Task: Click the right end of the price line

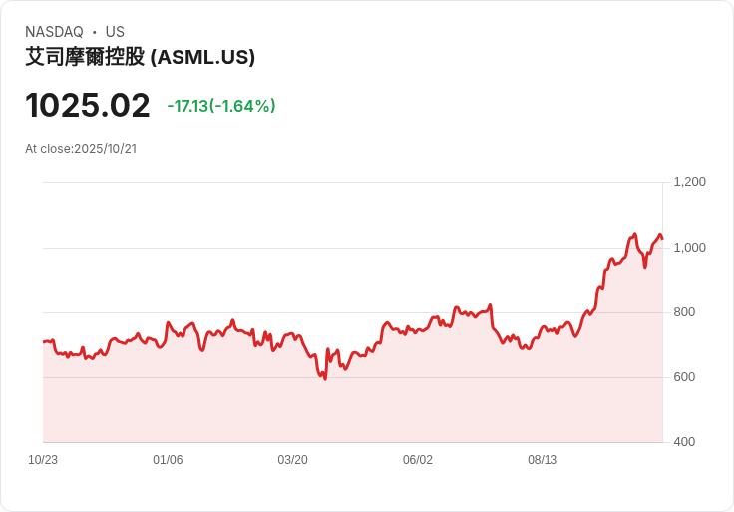Action: click(x=662, y=239)
